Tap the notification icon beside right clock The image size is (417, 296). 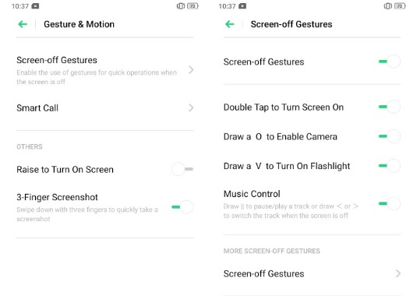pos(242,6)
